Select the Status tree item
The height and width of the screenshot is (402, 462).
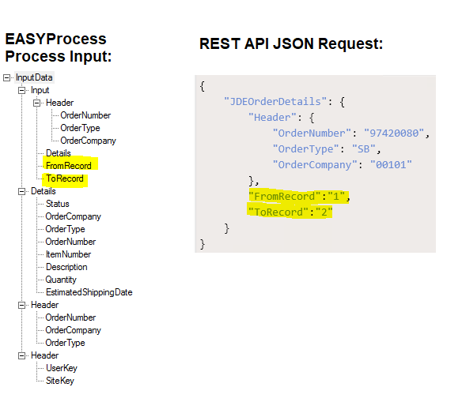click(58, 204)
